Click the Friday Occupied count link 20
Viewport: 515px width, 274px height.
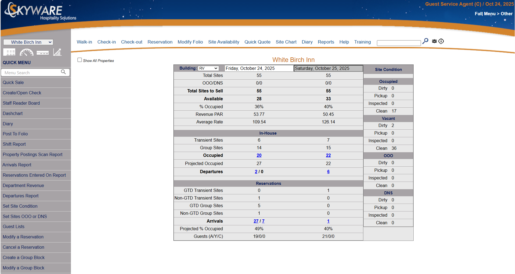tap(259, 155)
